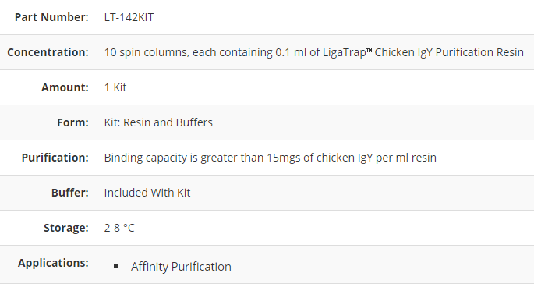Select the LT-142KIT part number text
The height and width of the screenshot is (284, 534).
129,17
